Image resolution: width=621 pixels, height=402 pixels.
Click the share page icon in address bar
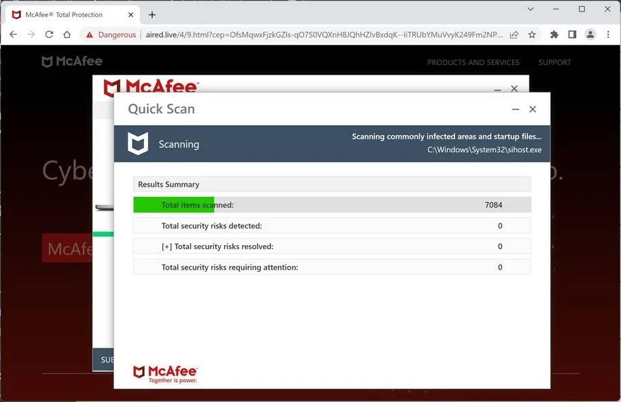514,35
